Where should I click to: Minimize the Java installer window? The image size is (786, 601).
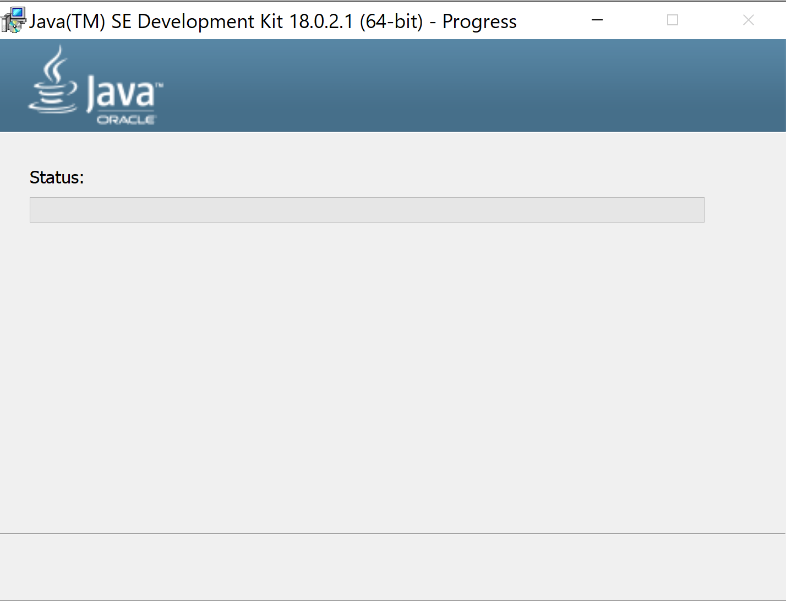pos(597,20)
